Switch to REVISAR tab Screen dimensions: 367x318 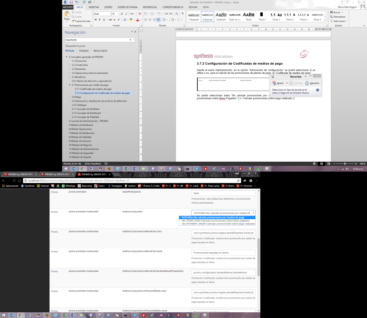coord(193,7)
